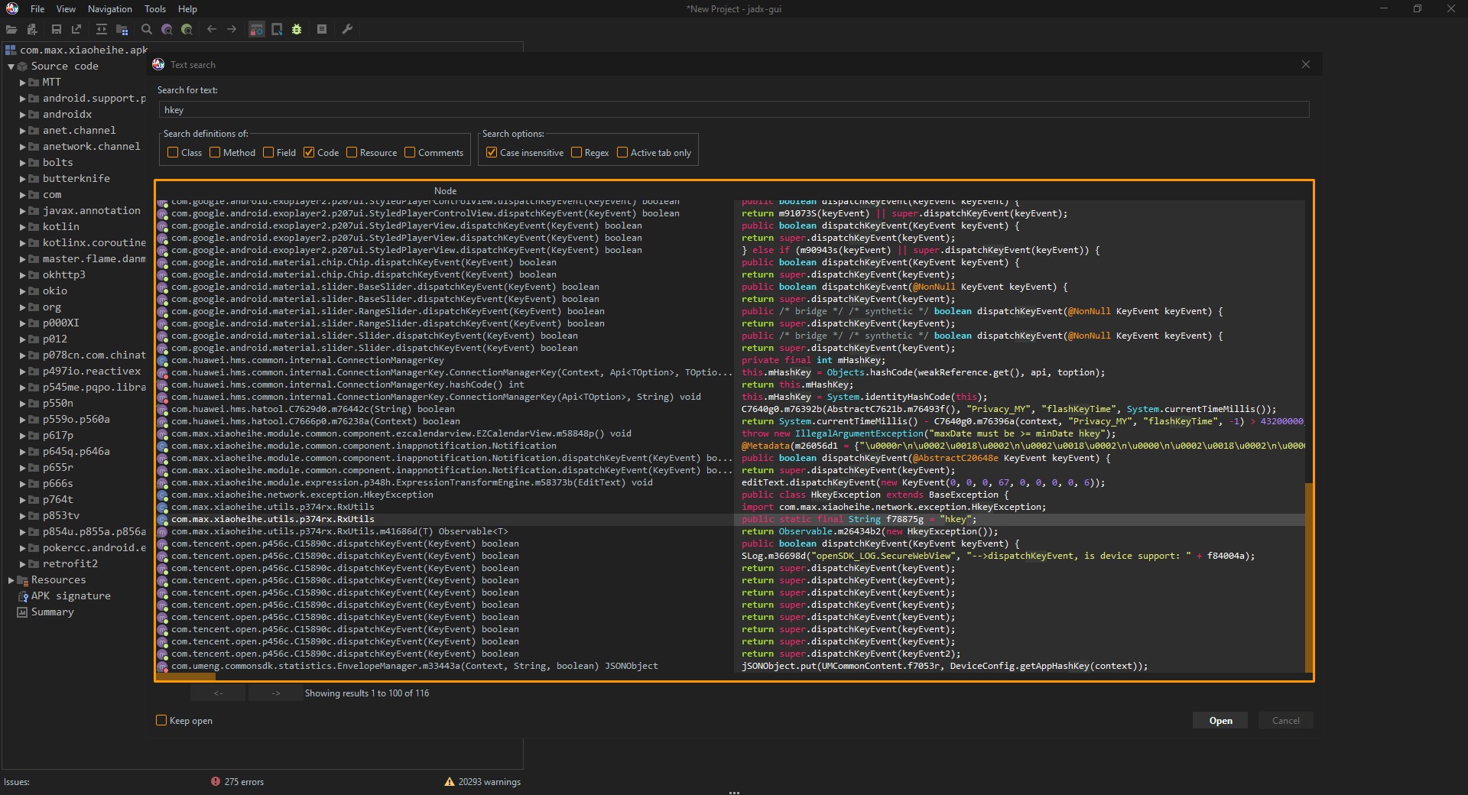Click the Summary tree icon

tap(22, 612)
